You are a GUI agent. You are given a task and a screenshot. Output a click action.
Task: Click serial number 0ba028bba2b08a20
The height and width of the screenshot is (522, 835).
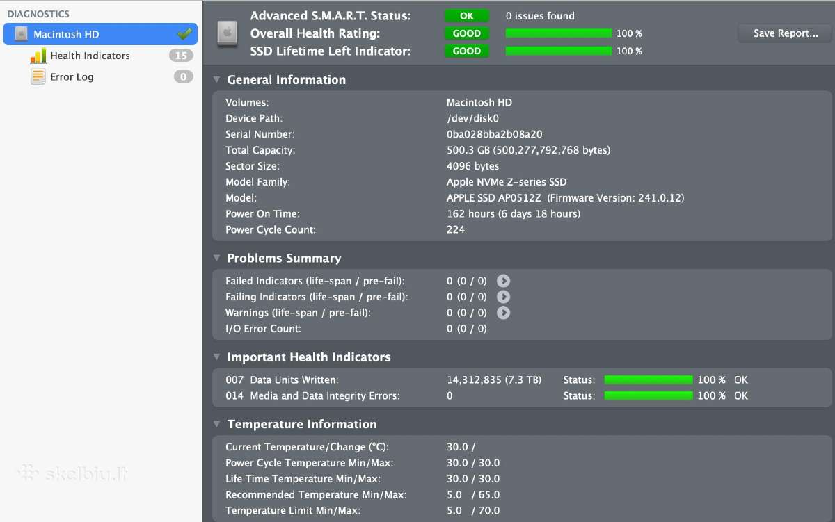click(x=495, y=134)
